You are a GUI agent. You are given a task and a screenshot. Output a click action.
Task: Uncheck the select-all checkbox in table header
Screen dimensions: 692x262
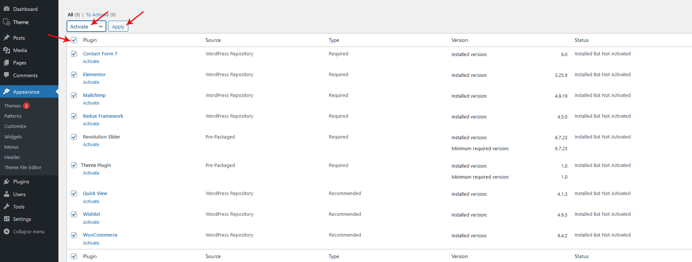(74, 40)
